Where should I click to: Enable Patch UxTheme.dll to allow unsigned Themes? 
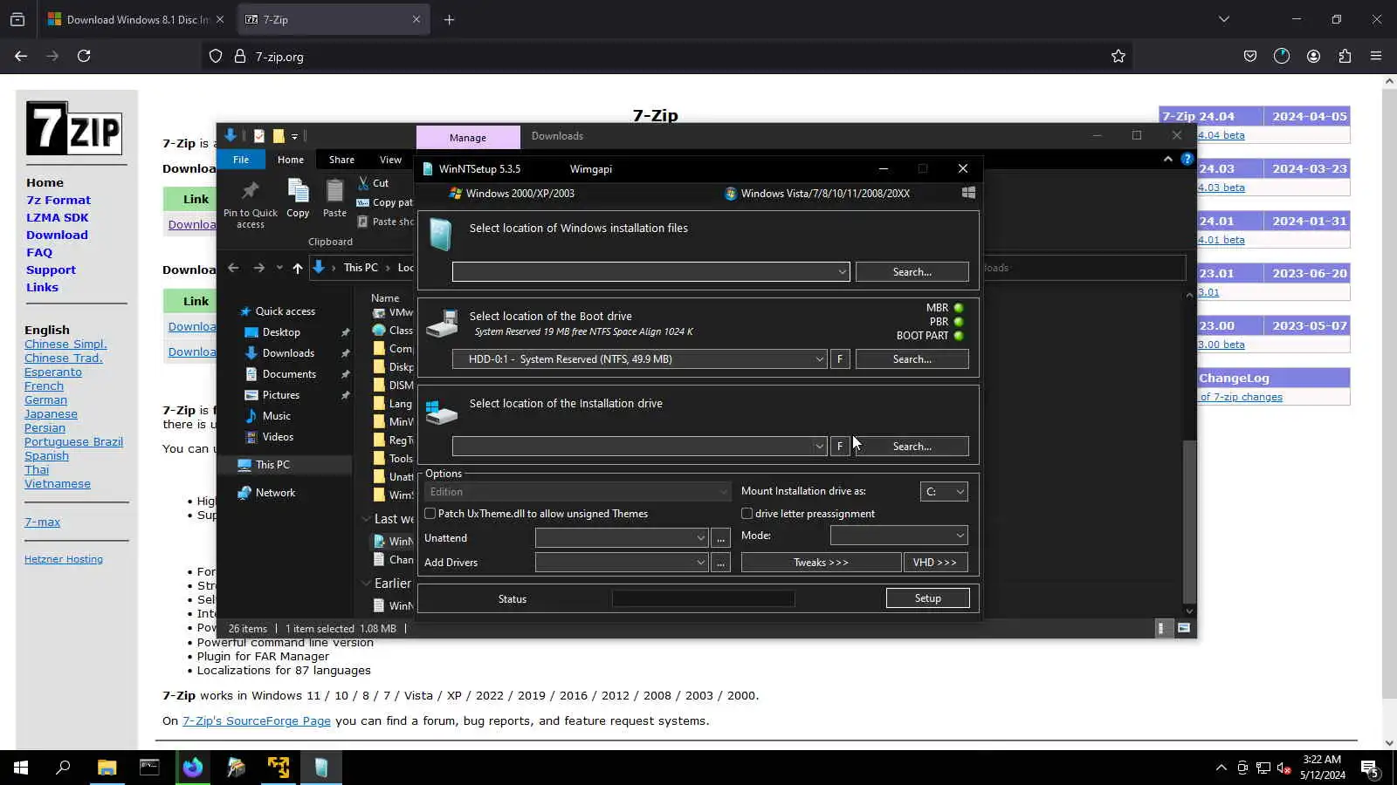pyautogui.click(x=430, y=514)
